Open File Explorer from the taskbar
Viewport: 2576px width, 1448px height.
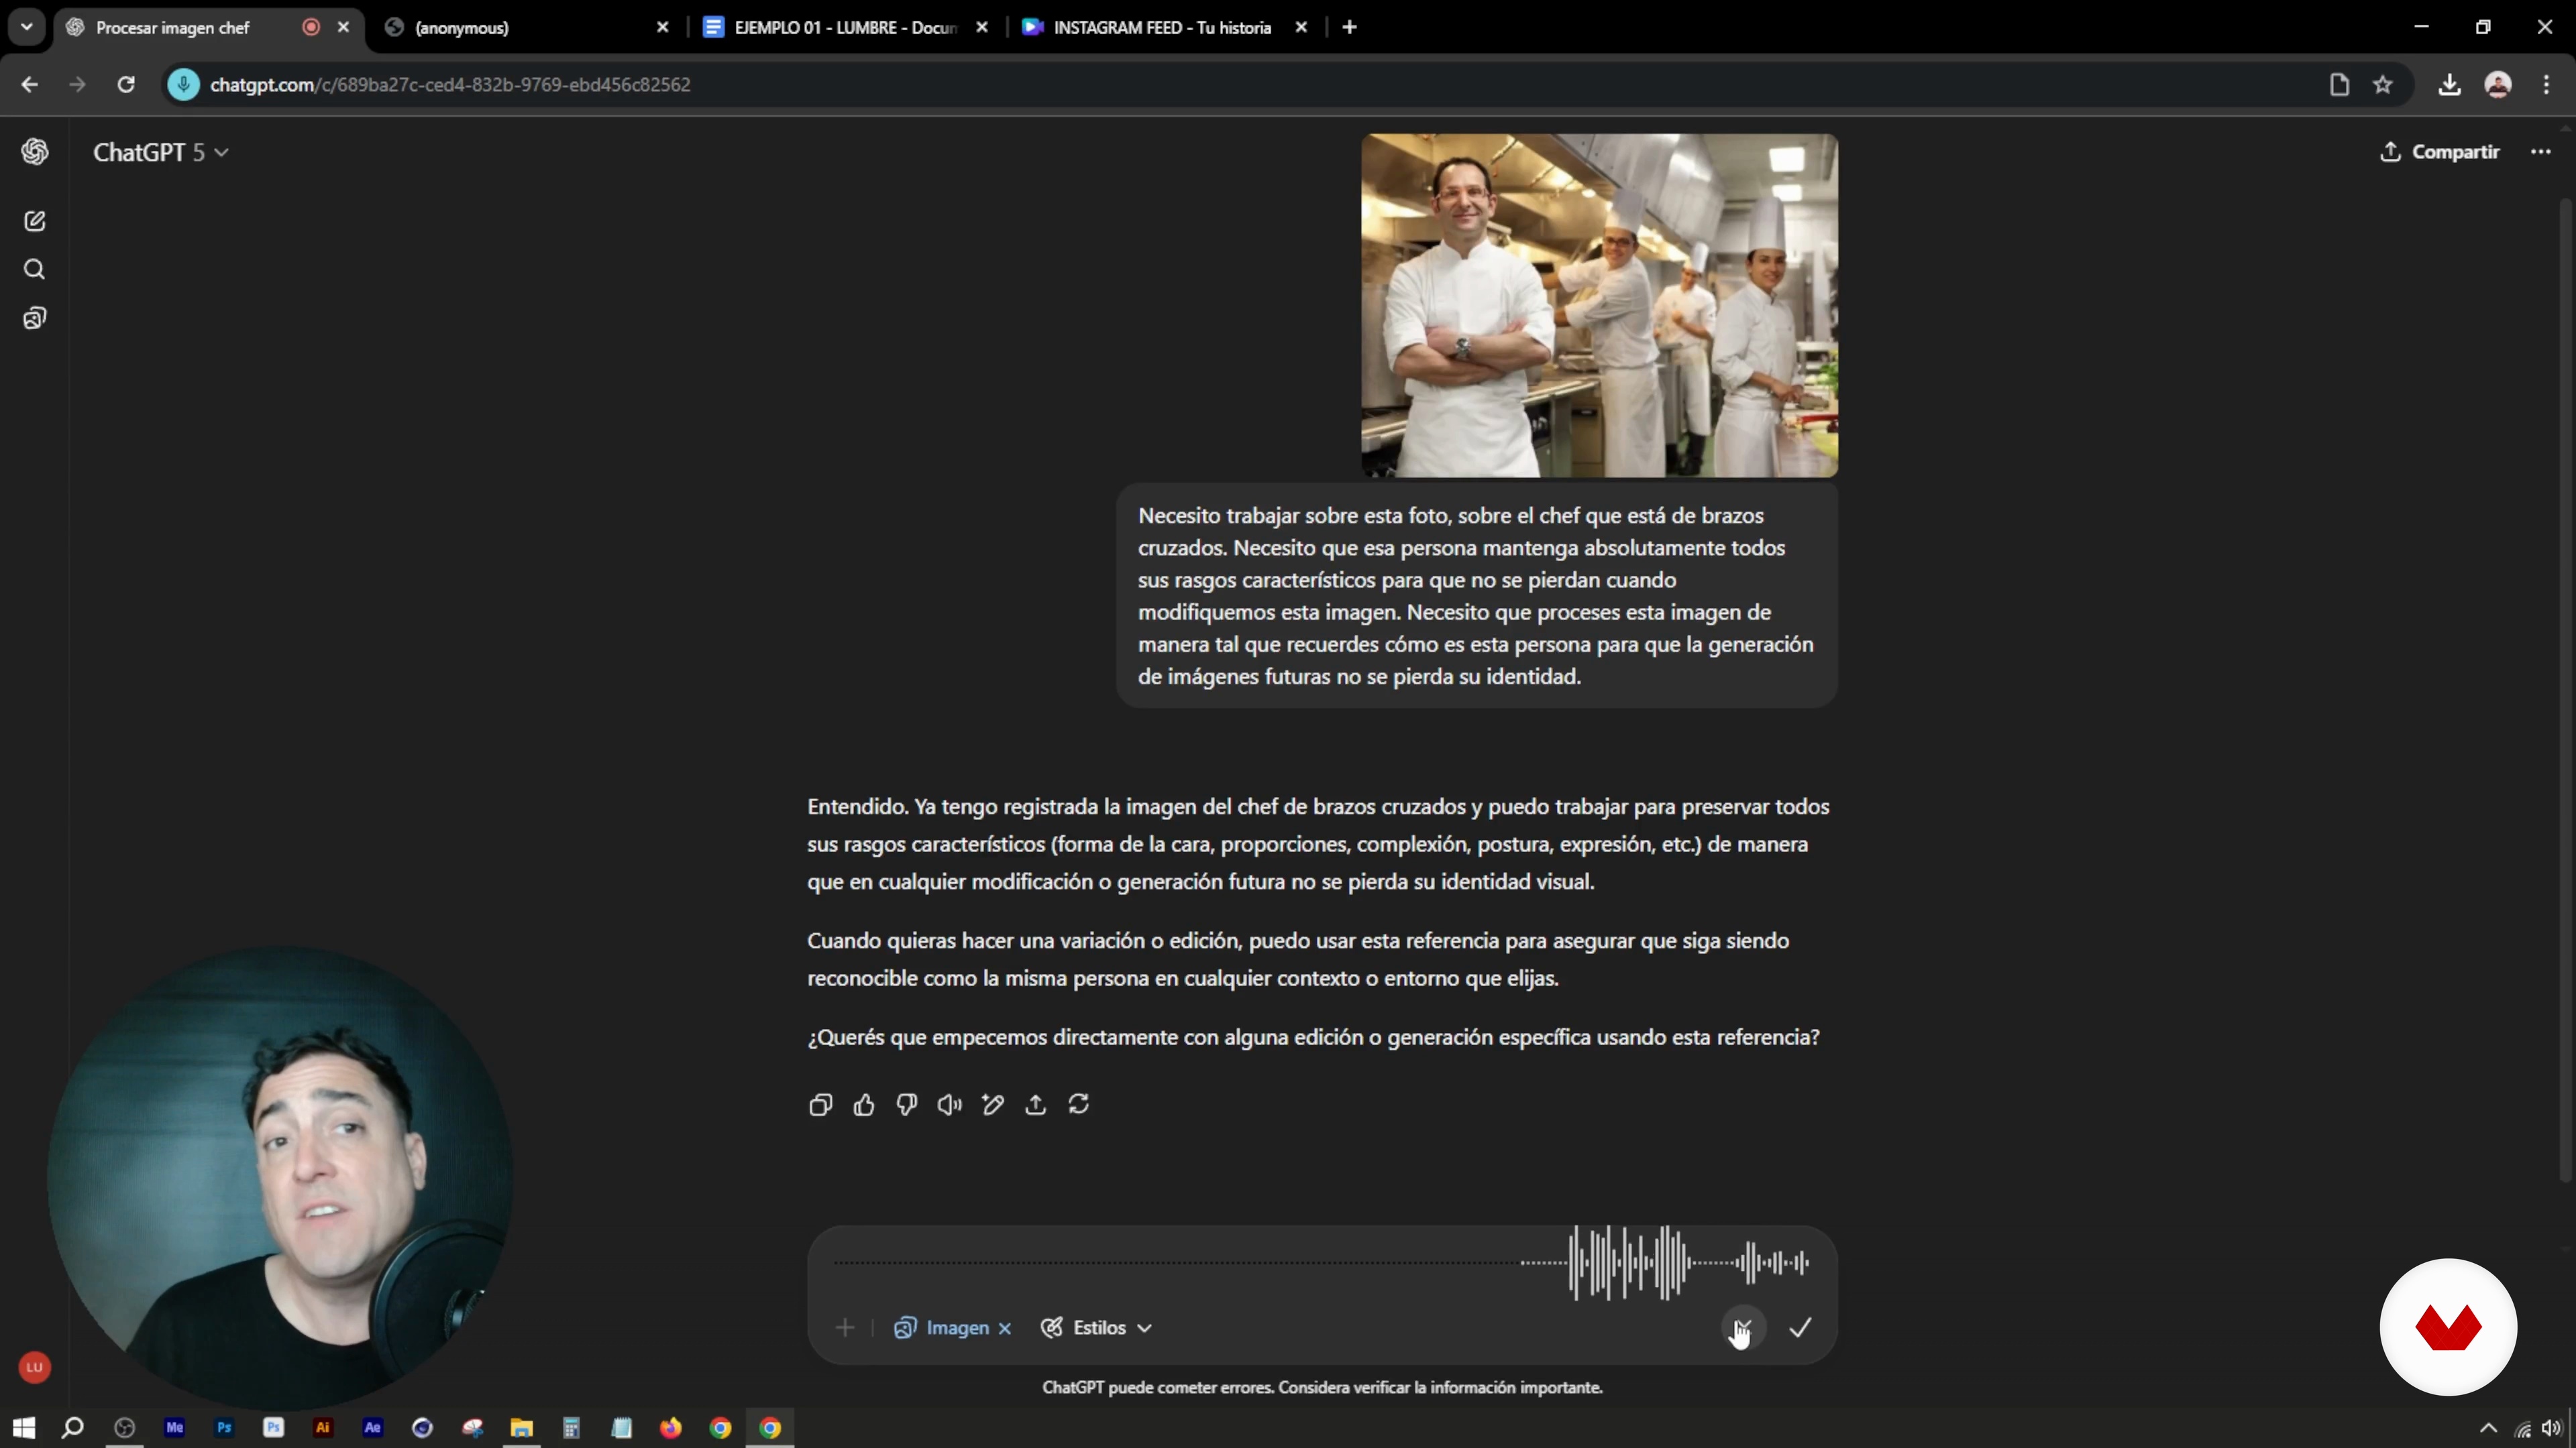click(x=522, y=1428)
